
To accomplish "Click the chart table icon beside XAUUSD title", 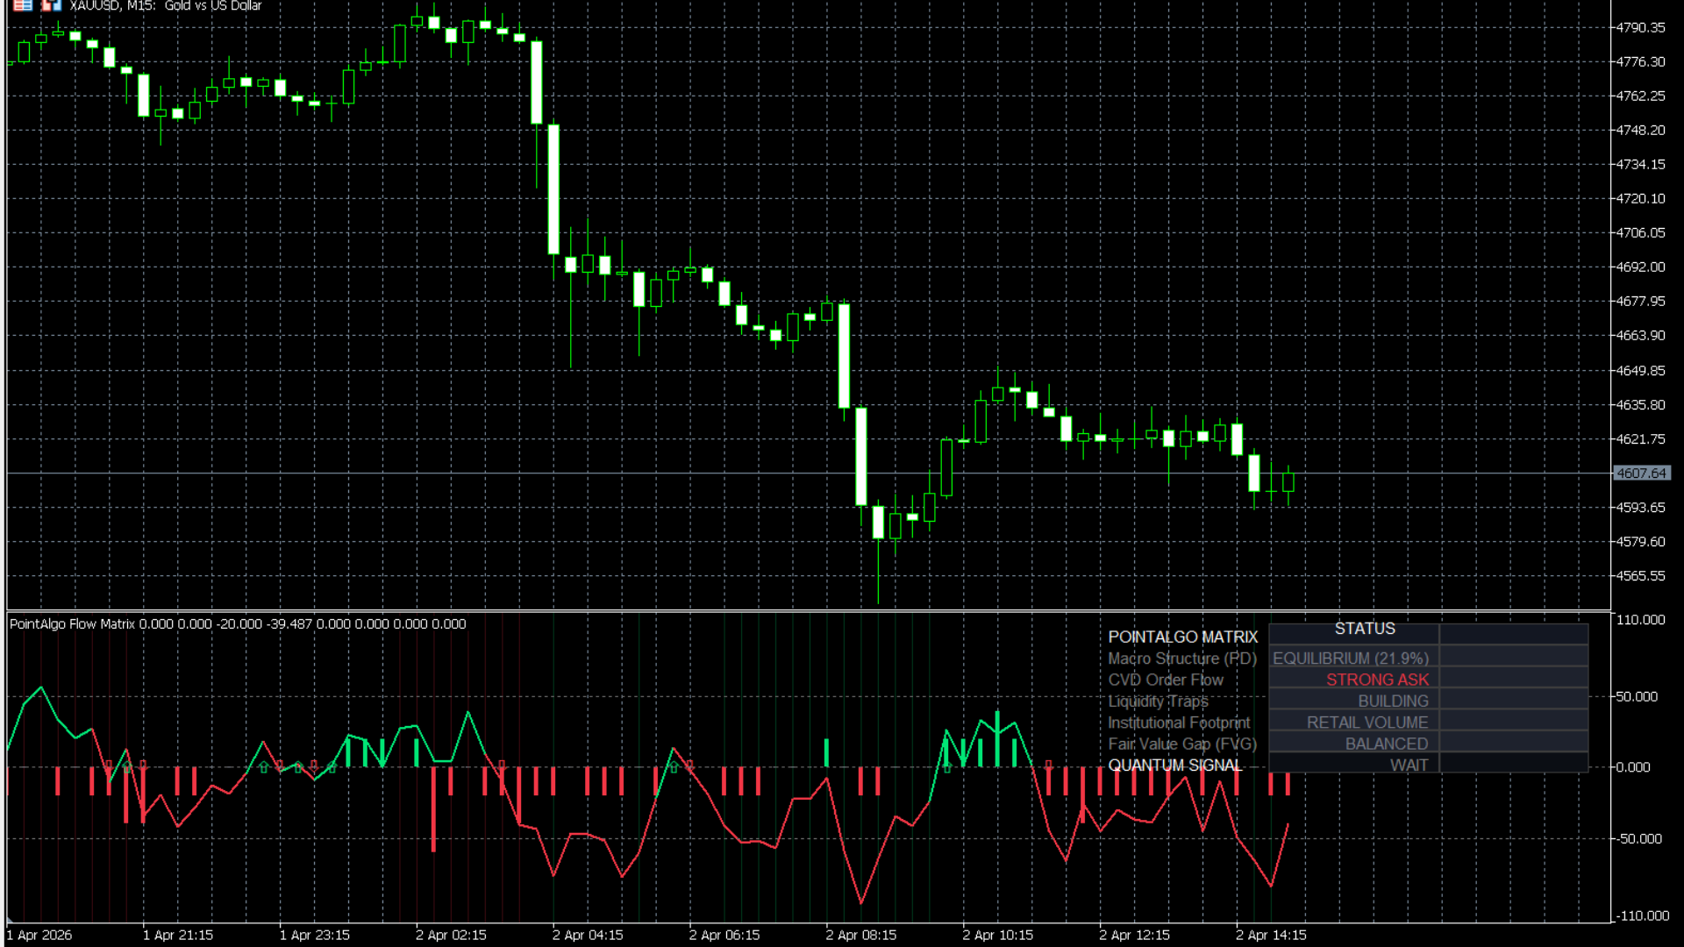I will coord(23,5).
